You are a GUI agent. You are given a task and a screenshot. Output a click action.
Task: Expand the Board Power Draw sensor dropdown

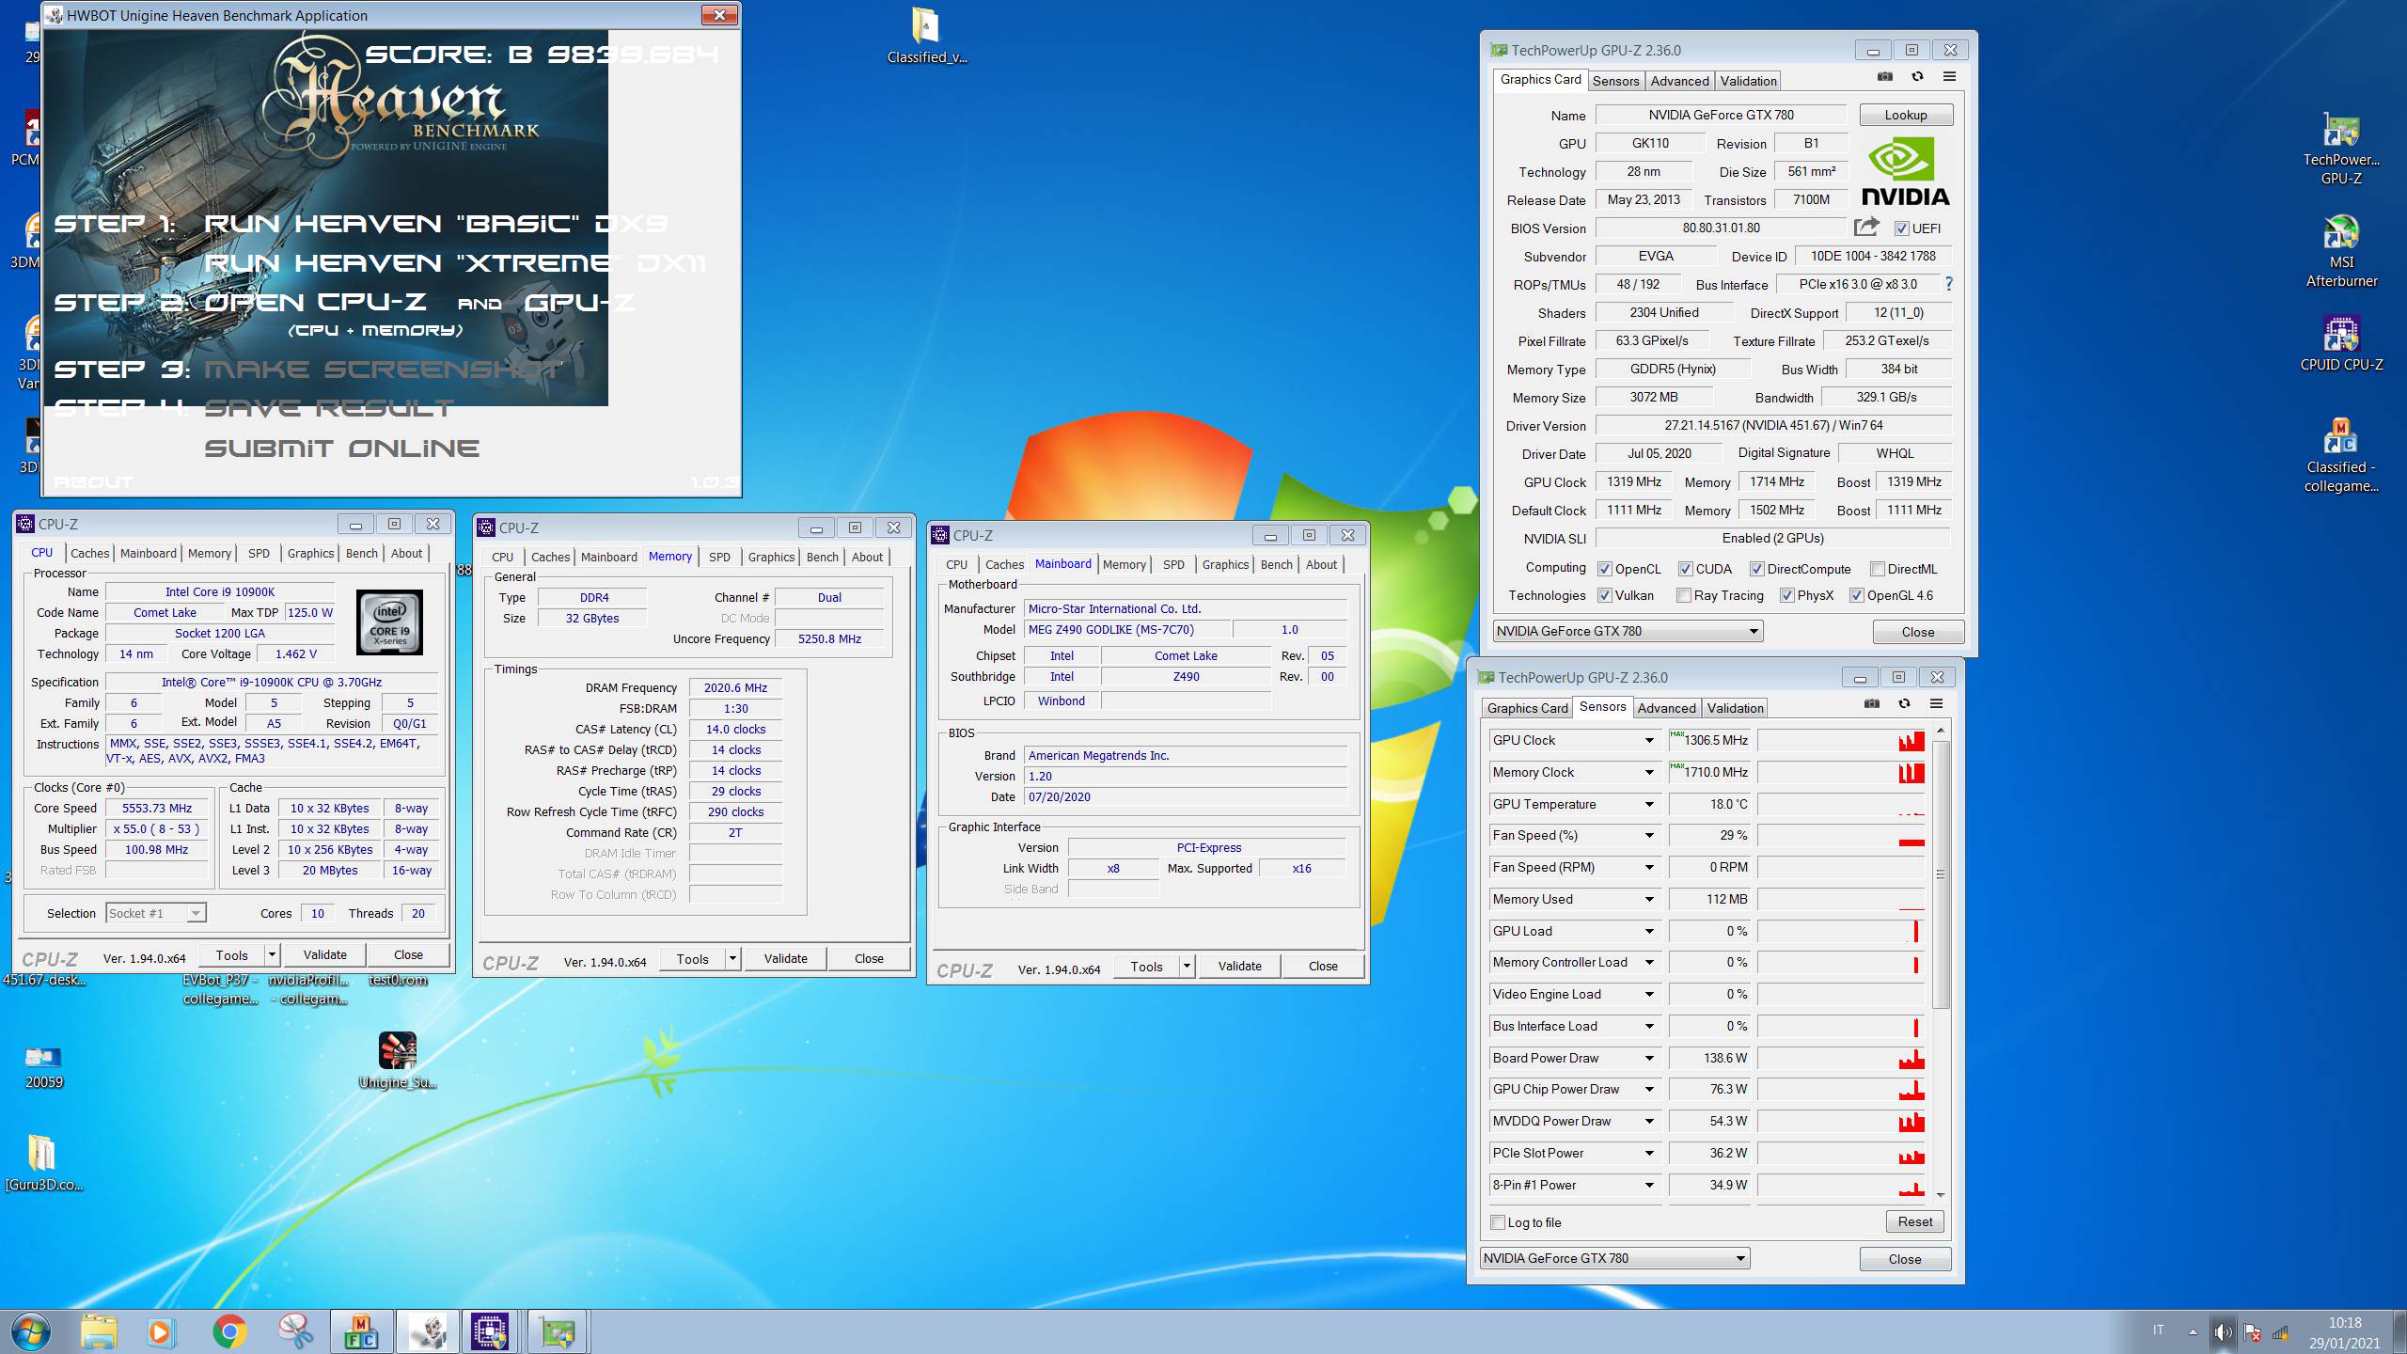(1648, 1059)
